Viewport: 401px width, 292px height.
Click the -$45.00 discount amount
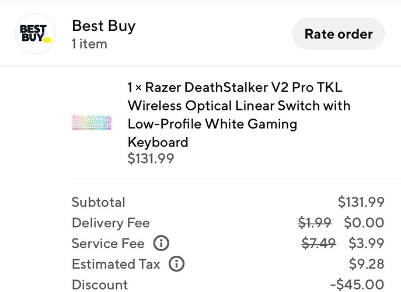click(x=357, y=284)
